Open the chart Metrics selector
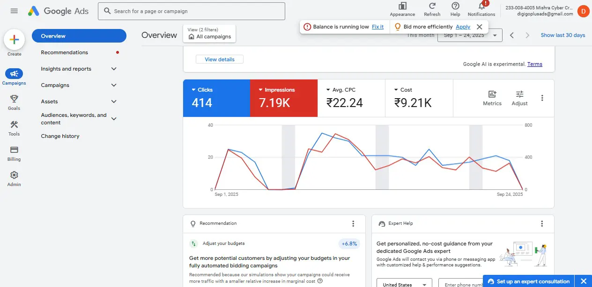Viewport: 592px width, 287px height. (492, 98)
